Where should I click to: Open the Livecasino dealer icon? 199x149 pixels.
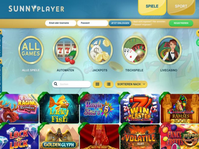169,50
